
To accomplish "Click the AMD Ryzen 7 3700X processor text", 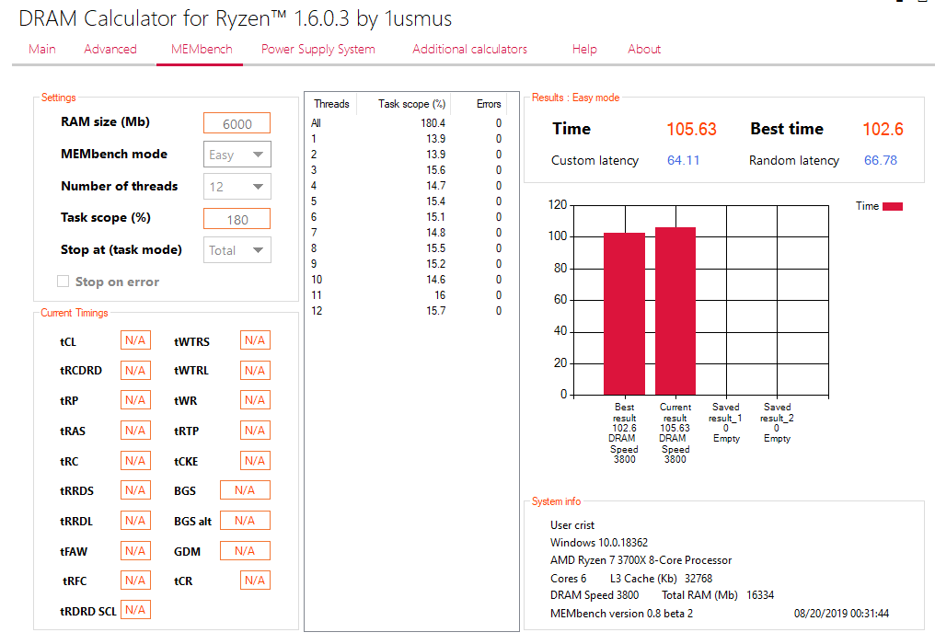I will click(x=641, y=560).
